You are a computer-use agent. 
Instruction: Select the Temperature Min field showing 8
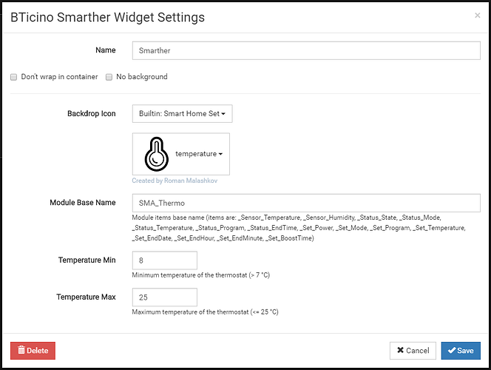[x=165, y=260]
